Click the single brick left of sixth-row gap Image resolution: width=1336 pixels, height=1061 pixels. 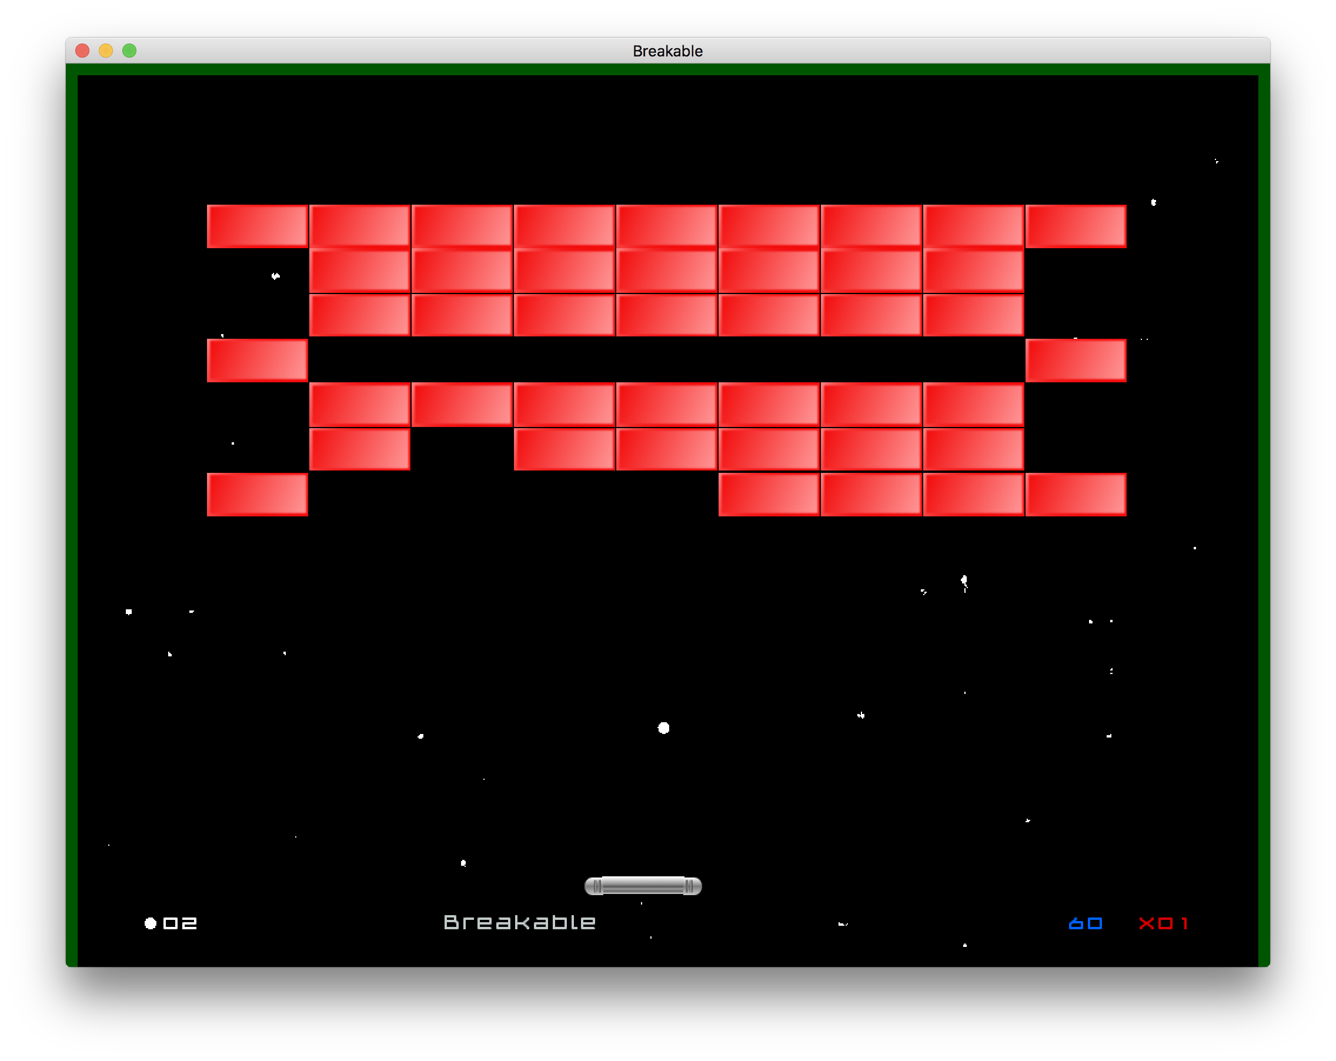pyautogui.click(x=359, y=449)
